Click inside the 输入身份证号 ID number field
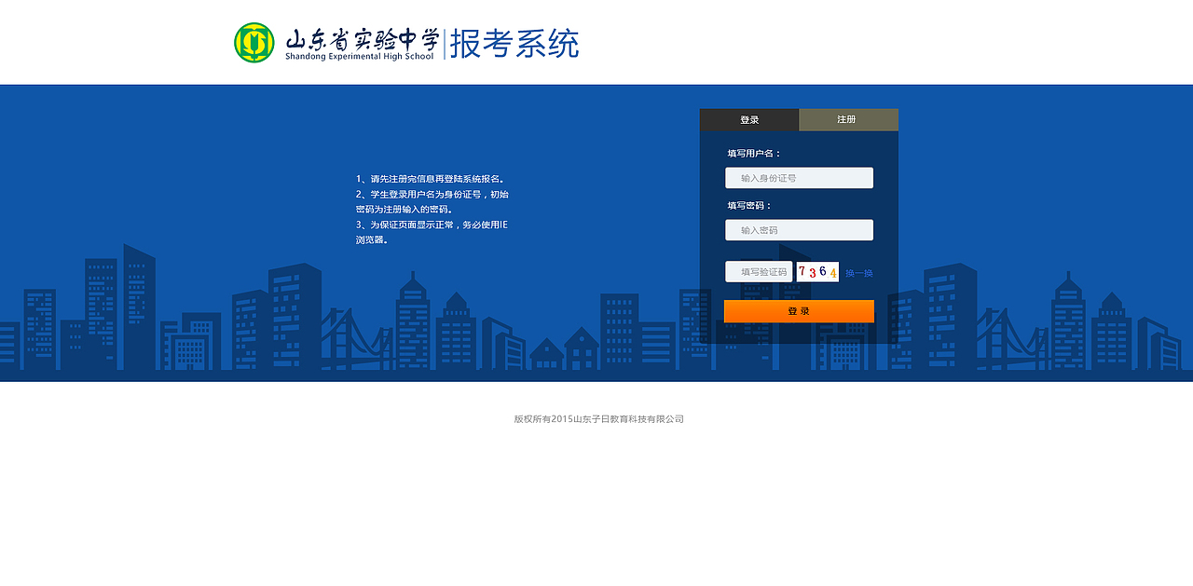This screenshot has width=1193, height=586. 799,177
